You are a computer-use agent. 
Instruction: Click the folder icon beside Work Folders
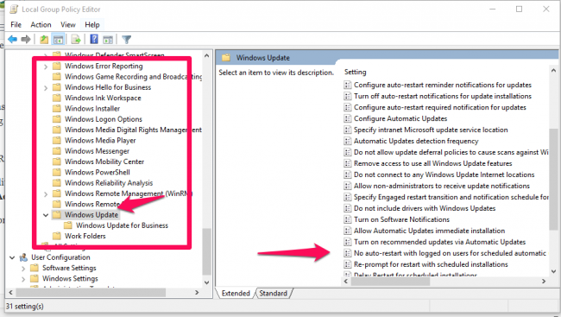pyautogui.click(x=56, y=236)
